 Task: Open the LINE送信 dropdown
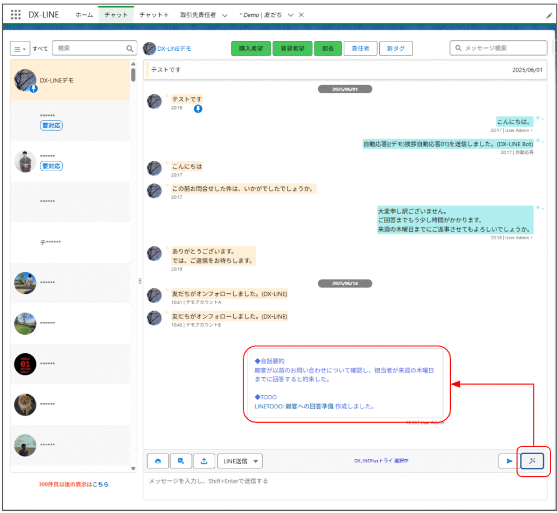[x=240, y=461]
